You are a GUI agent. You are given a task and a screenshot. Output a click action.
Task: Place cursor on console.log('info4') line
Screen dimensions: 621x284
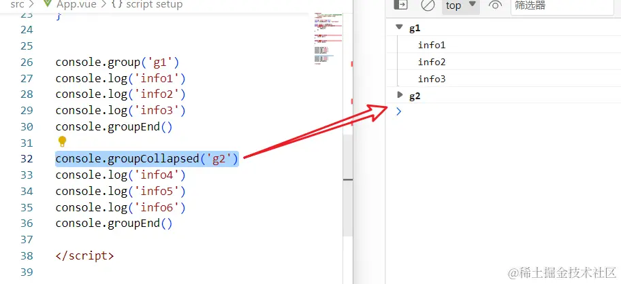121,175
